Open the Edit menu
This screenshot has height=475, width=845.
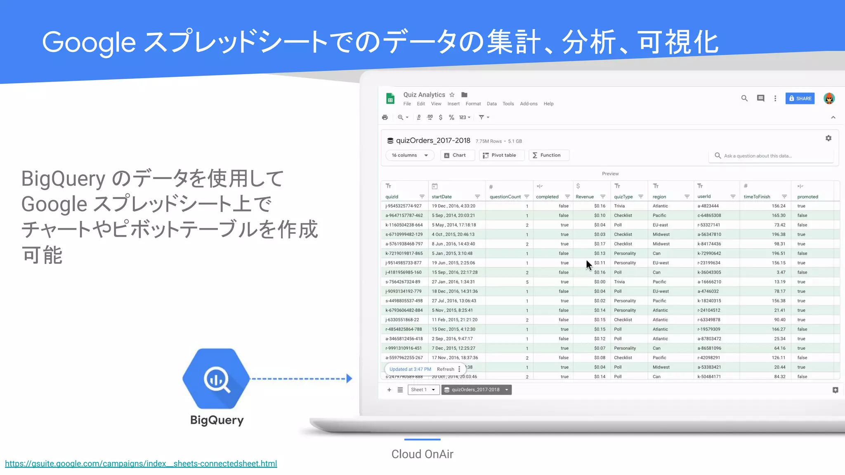pos(421,103)
